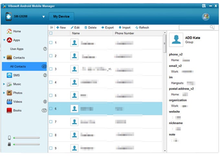Click the search magnifier icon

coord(212,27)
